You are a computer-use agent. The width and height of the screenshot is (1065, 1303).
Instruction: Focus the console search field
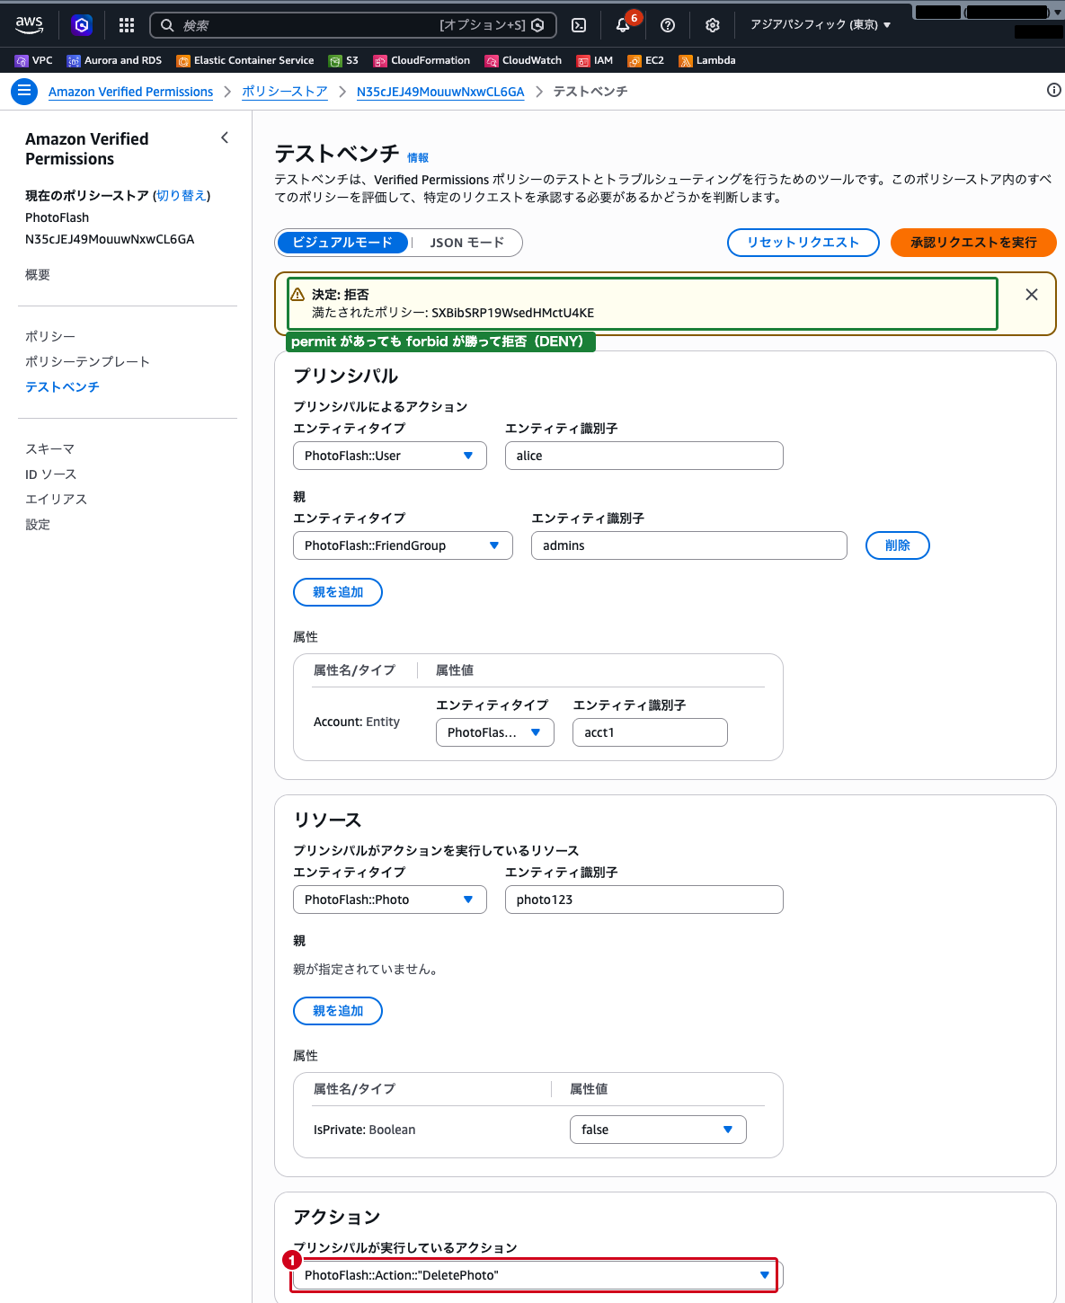point(353,25)
